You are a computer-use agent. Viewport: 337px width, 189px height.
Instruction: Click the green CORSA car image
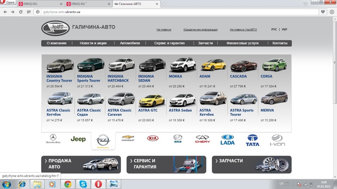274,65
